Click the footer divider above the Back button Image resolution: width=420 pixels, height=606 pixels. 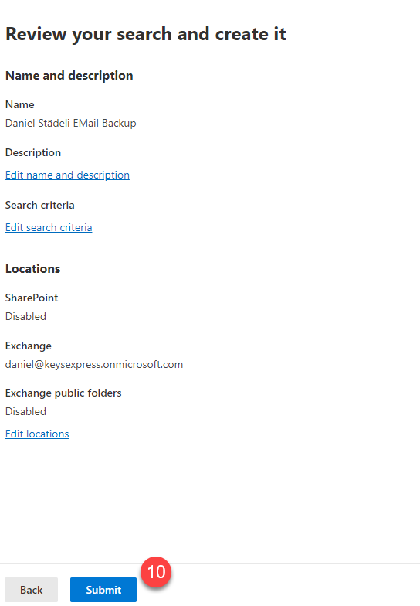click(210, 564)
